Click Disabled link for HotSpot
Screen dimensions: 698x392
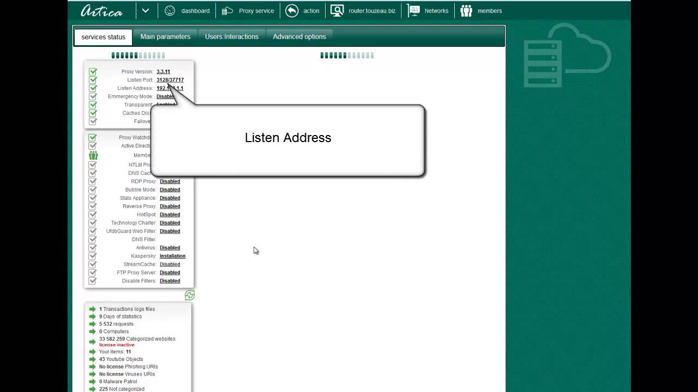coord(170,215)
